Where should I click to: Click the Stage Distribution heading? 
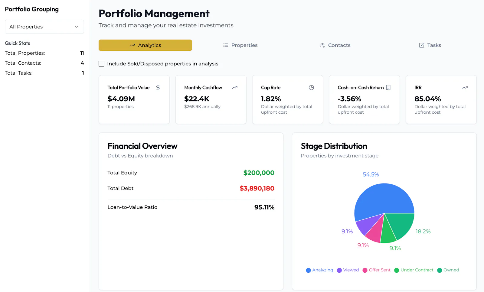(334, 146)
